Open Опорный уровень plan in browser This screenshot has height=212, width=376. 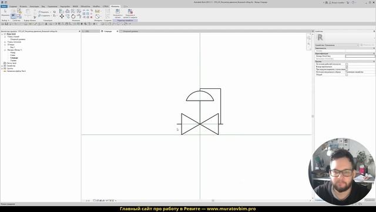[18, 39]
